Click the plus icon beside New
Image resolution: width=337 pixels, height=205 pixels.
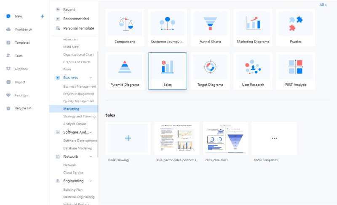[42, 16]
